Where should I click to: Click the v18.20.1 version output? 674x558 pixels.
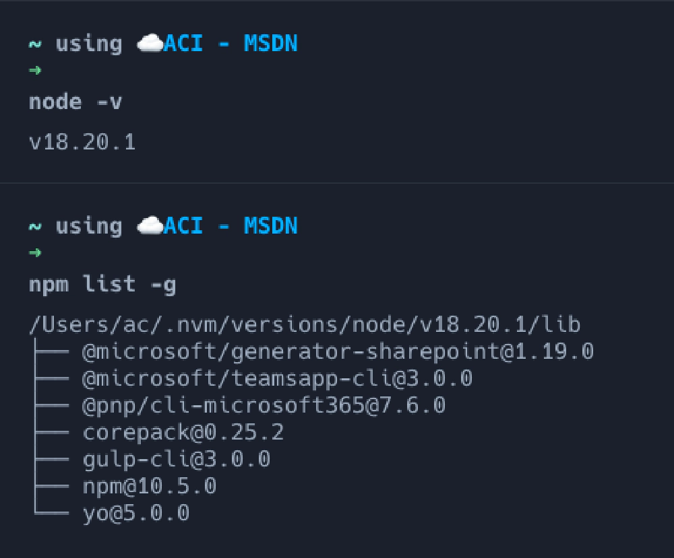[82, 142]
